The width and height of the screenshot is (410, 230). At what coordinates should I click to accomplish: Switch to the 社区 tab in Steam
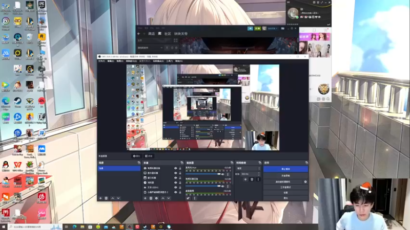pos(168,34)
